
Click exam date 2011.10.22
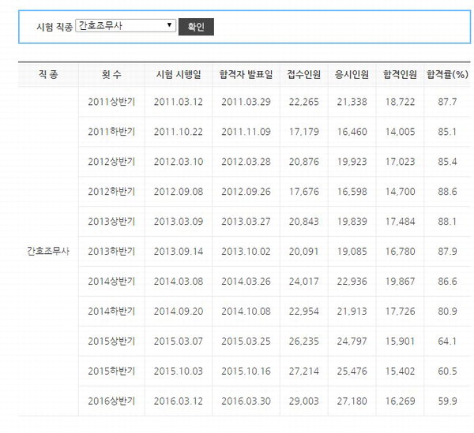point(179,132)
